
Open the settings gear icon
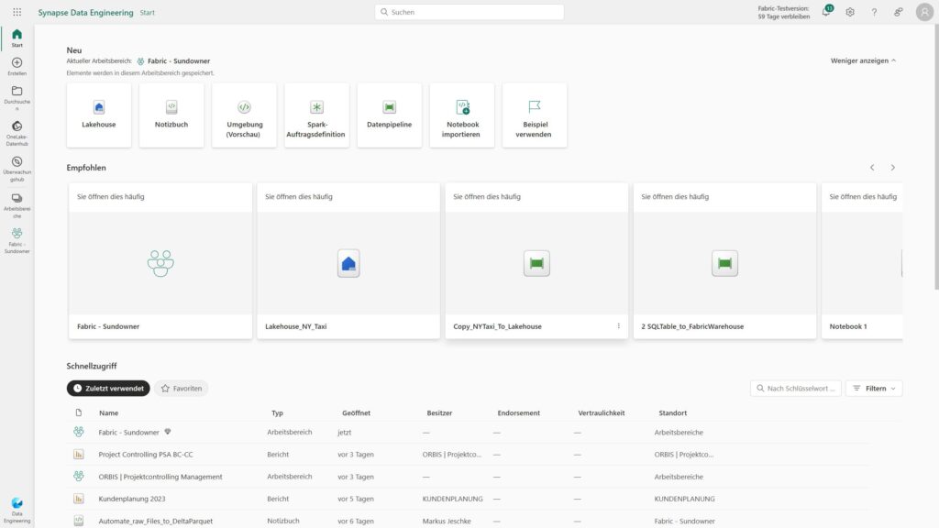coord(850,12)
